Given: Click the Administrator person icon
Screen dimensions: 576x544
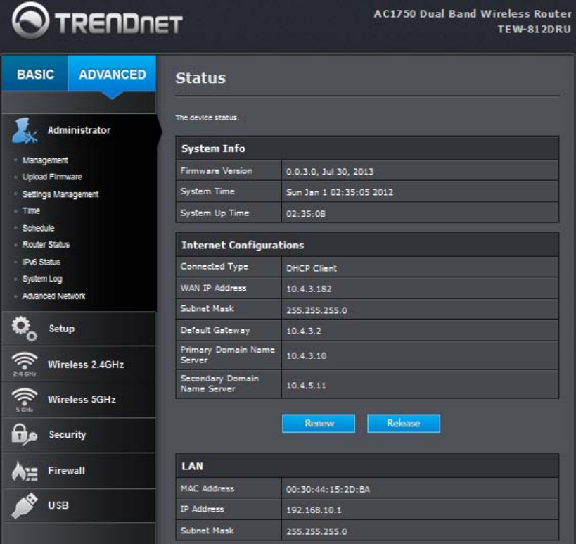Looking at the screenshot, I should [24, 130].
